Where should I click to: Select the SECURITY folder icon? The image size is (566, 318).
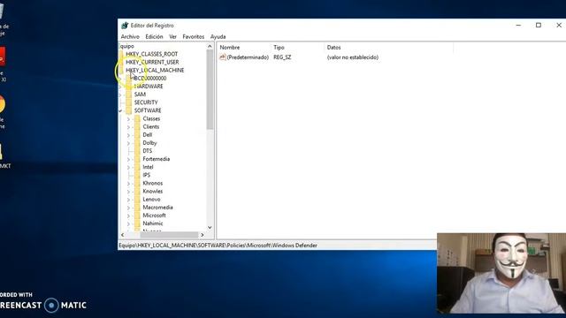tap(129, 102)
